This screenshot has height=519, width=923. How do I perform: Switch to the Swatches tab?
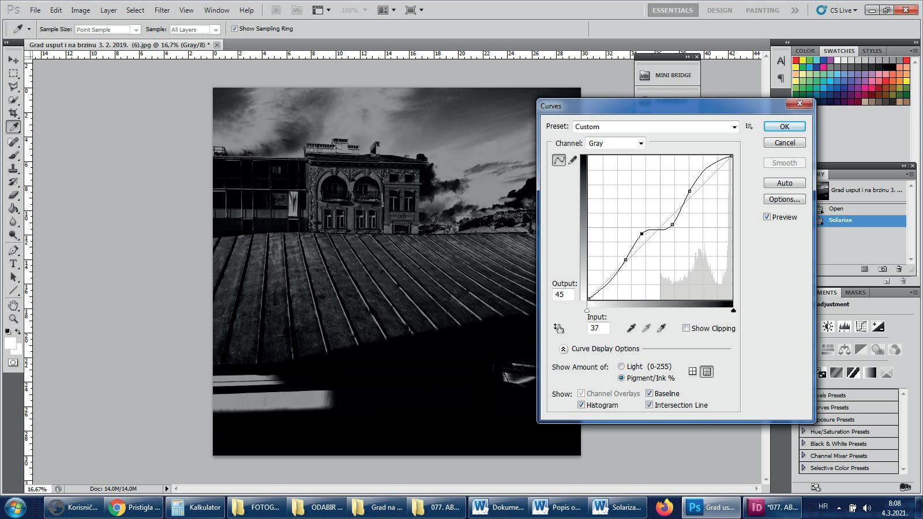click(x=839, y=51)
